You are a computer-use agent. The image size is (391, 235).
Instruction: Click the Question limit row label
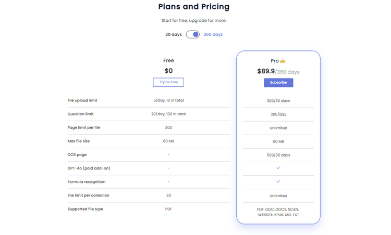coord(80,114)
